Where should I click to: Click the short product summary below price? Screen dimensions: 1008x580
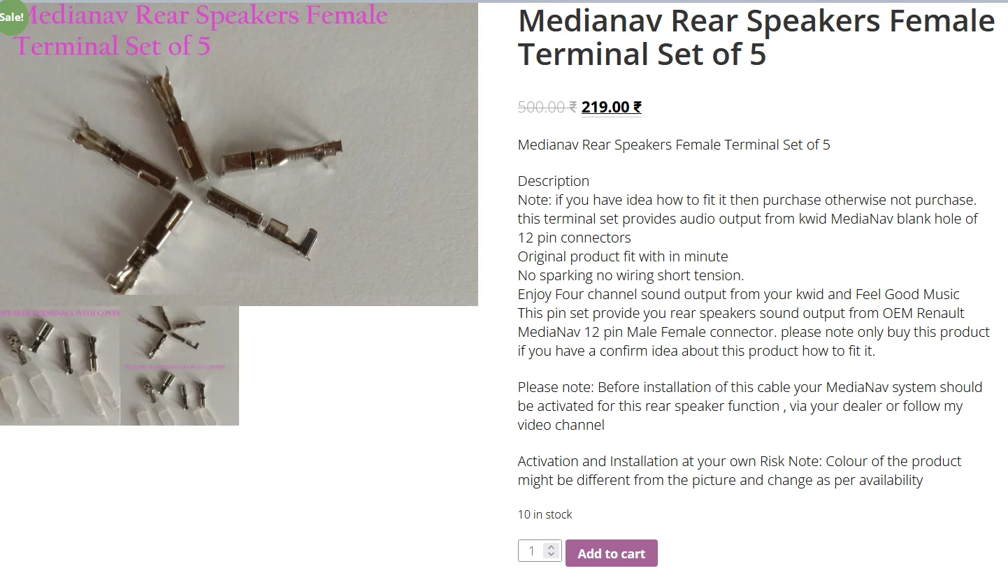(x=674, y=145)
